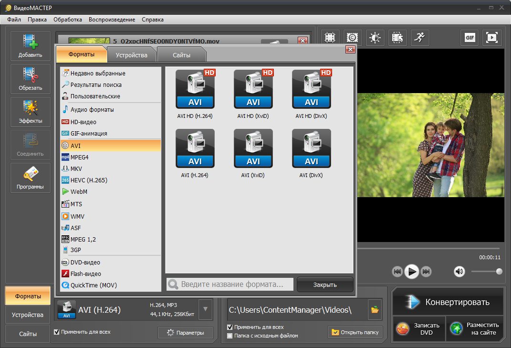Open the Программы sidebar icon
511x348 pixels.
31,178
